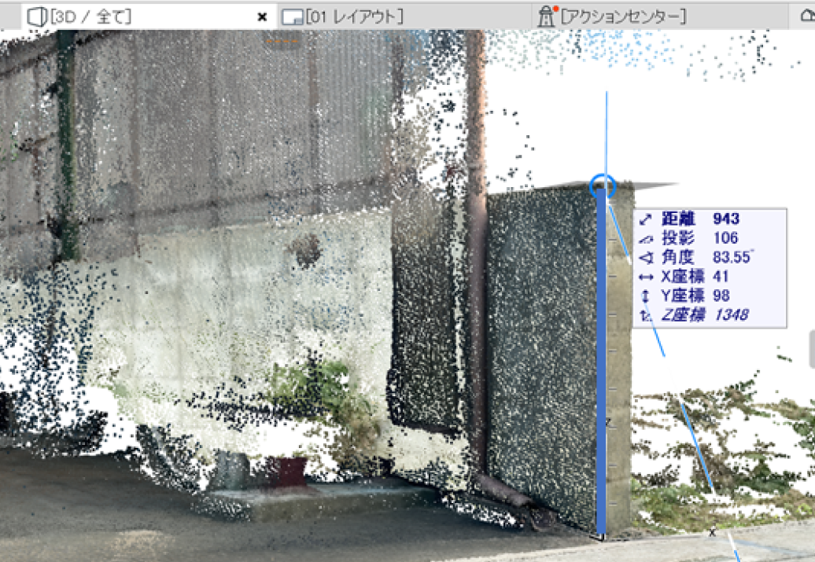Click the blue circle snap point atop the wall
Image resolution: width=815 pixels, height=562 pixels.
pyautogui.click(x=602, y=186)
